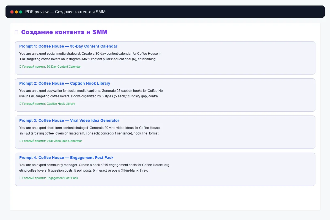Click text 'You are an expert social media strategist'

50,54
